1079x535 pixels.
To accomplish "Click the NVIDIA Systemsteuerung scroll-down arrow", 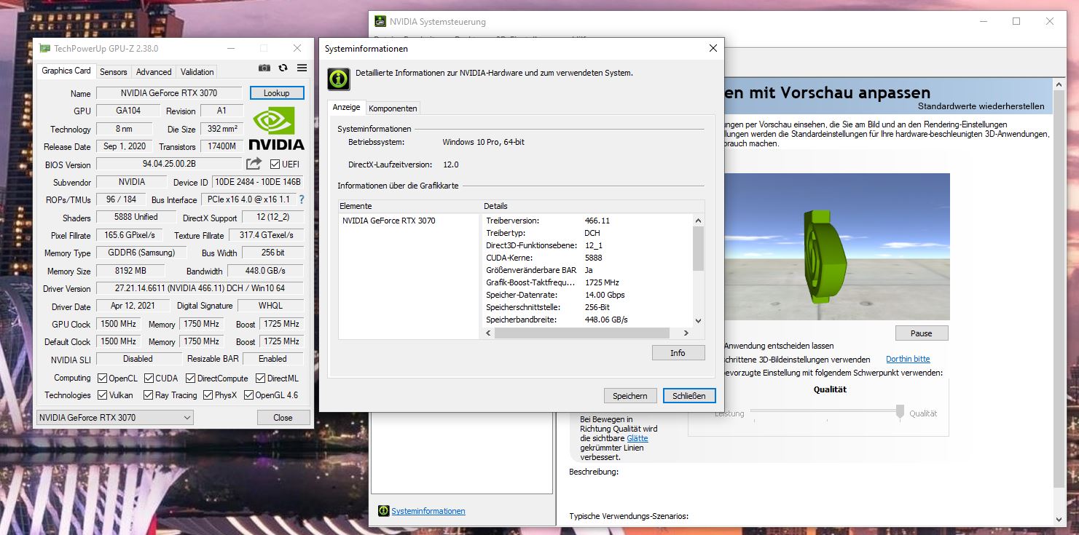I will [1059, 519].
